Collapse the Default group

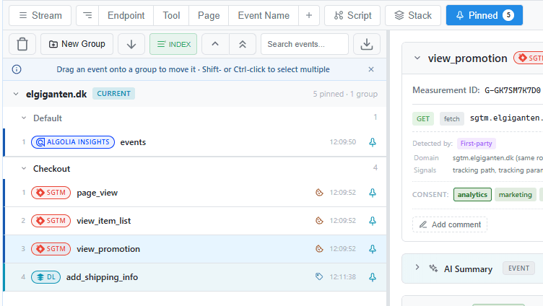click(x=24, y=118)
